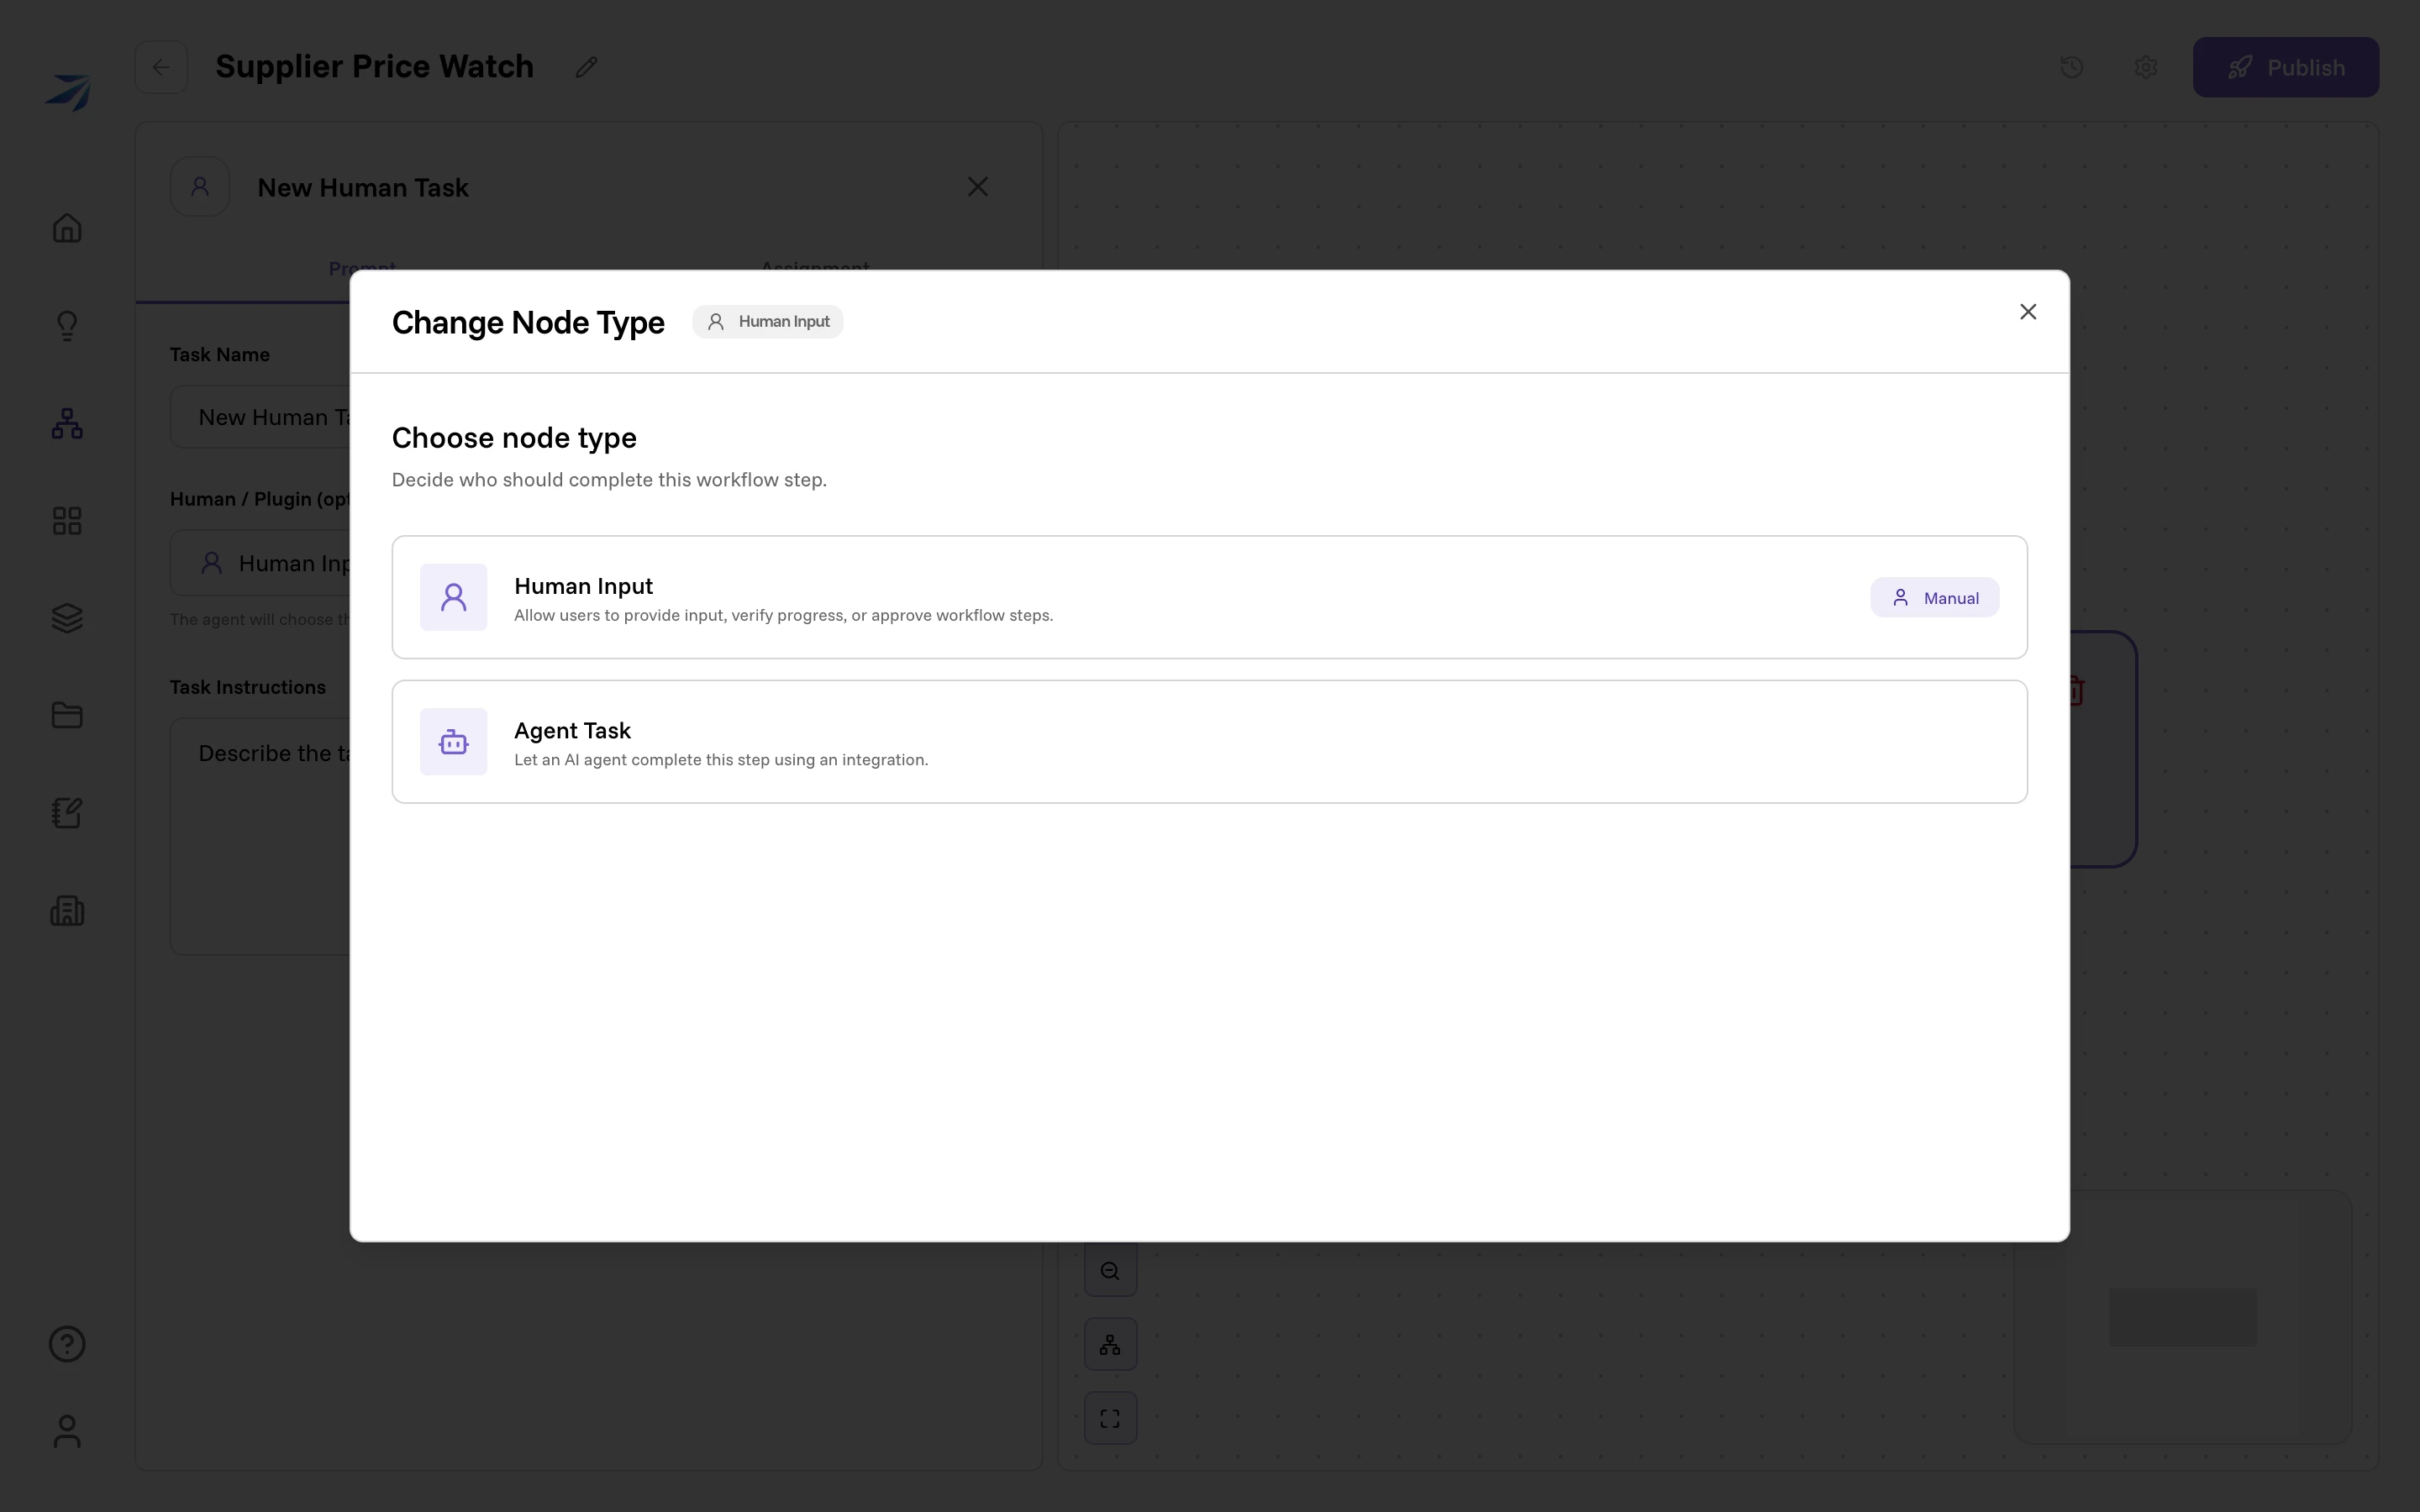Delete node with red trash icon
The image size is (2420, 1512).
(2077, 690)
